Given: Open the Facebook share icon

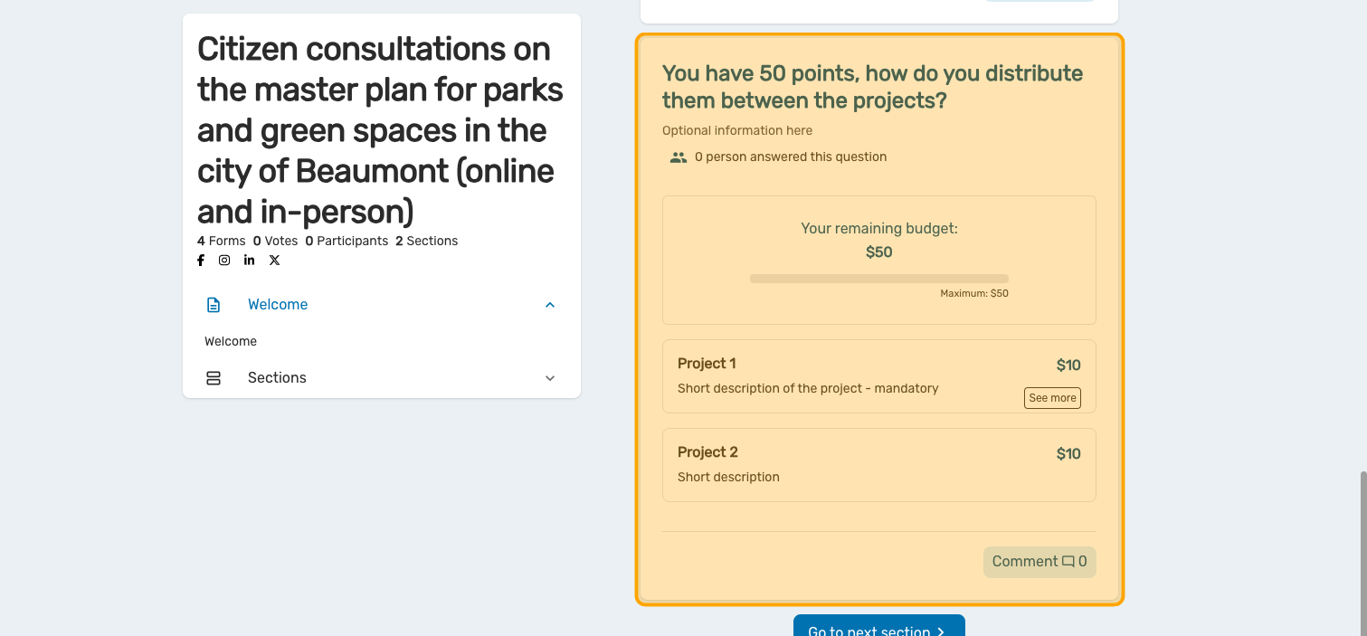Looking at the screenshot, I should tap(201, 261).
